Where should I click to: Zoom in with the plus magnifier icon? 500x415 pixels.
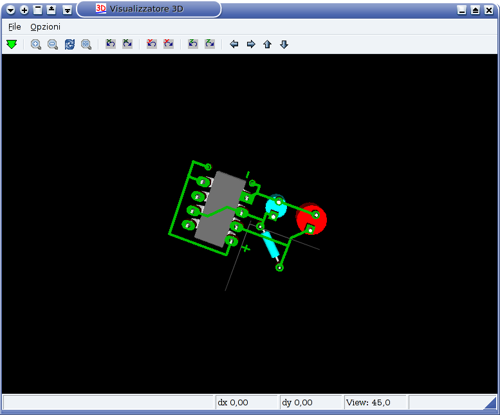[x=36, y=44]
